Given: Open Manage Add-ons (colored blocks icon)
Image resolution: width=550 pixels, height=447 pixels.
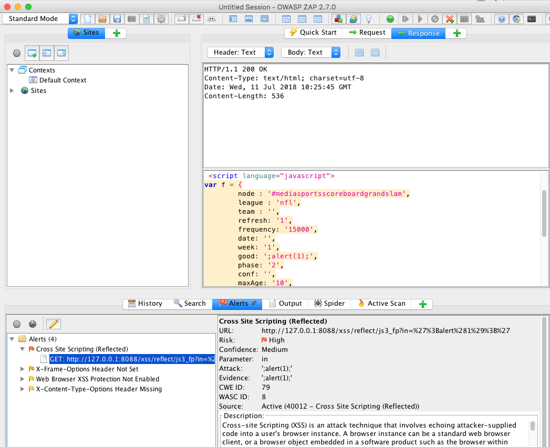Looking at the screenshot, I should tap(338, 18).
